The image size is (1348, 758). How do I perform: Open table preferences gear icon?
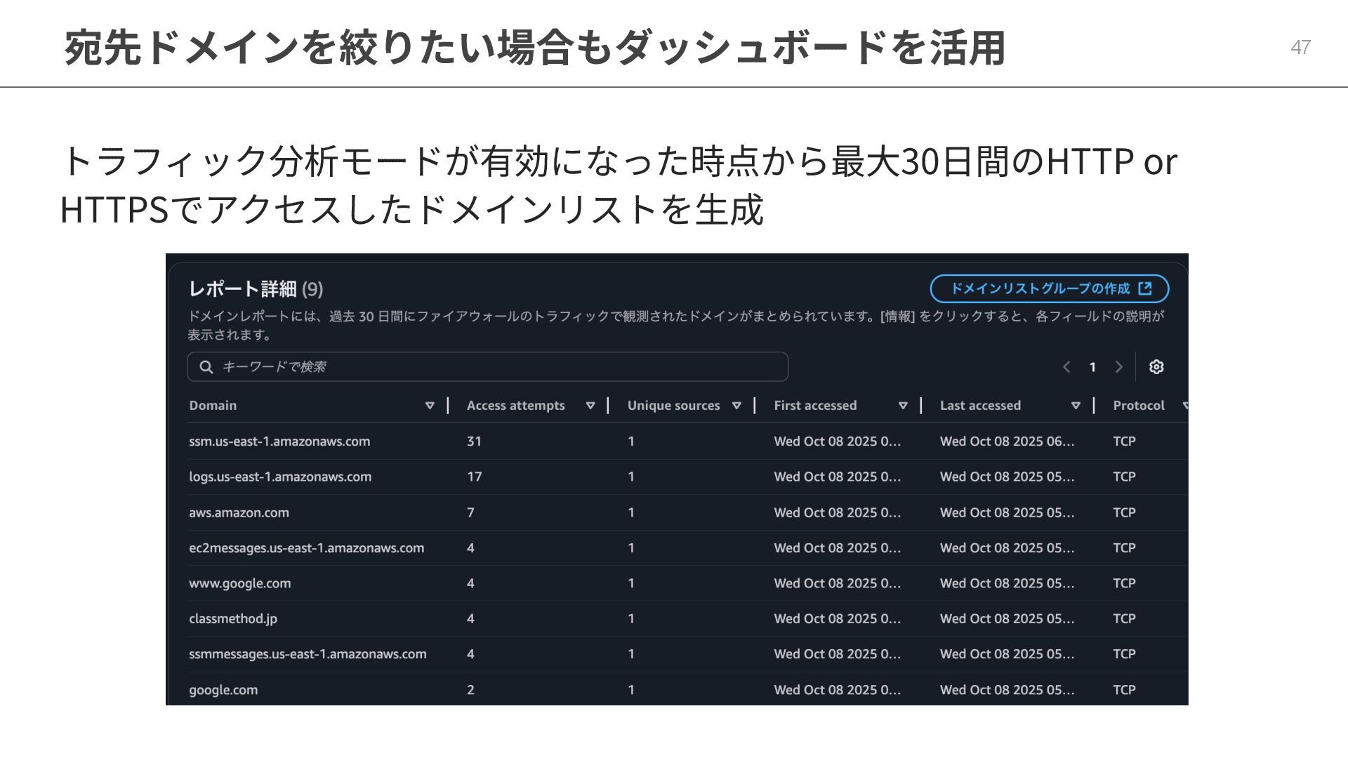pos(1156,367)
